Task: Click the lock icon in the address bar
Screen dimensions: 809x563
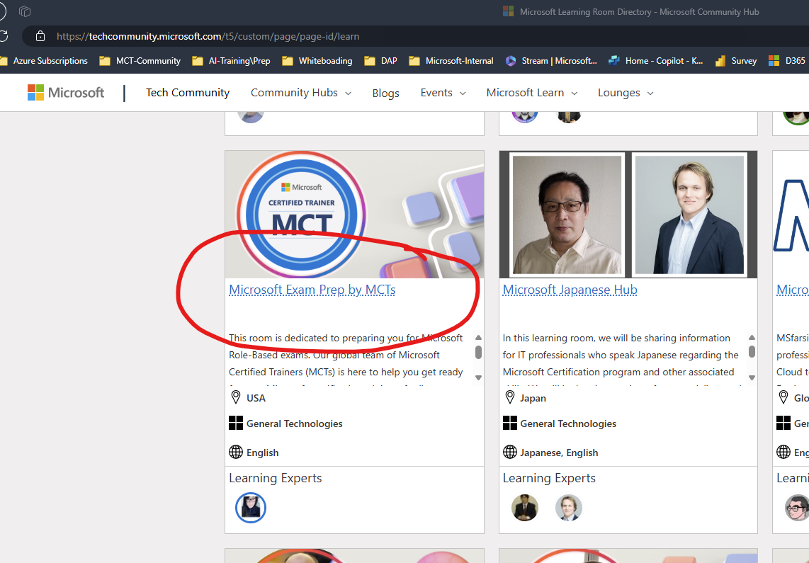Action: (40, 36)
